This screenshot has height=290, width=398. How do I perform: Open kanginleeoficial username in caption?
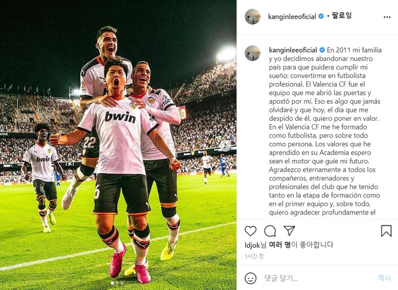tap(293, 50)
